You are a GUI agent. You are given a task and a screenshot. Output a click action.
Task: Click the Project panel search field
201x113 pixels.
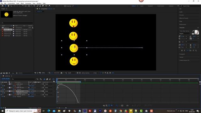click(17, 23)
